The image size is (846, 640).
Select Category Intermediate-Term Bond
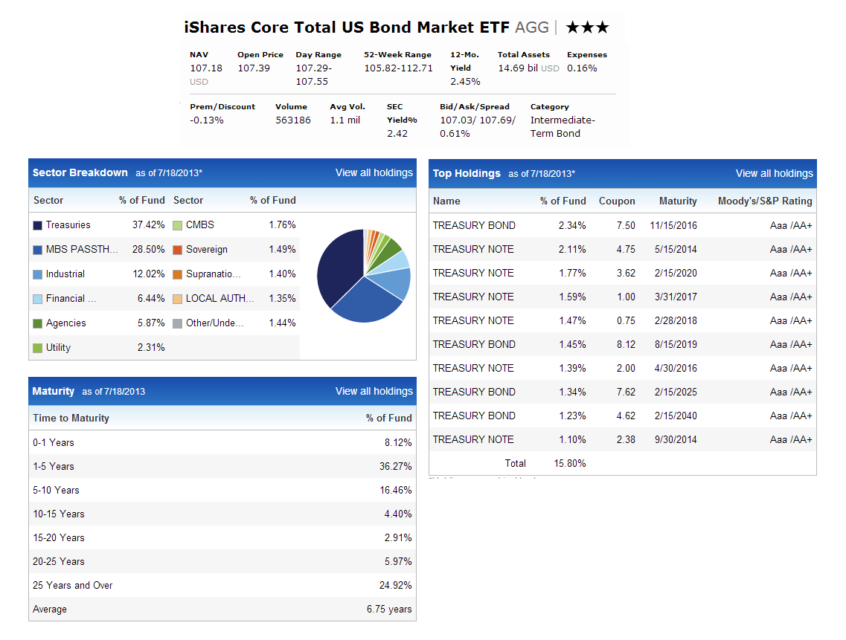click(563, 126)
